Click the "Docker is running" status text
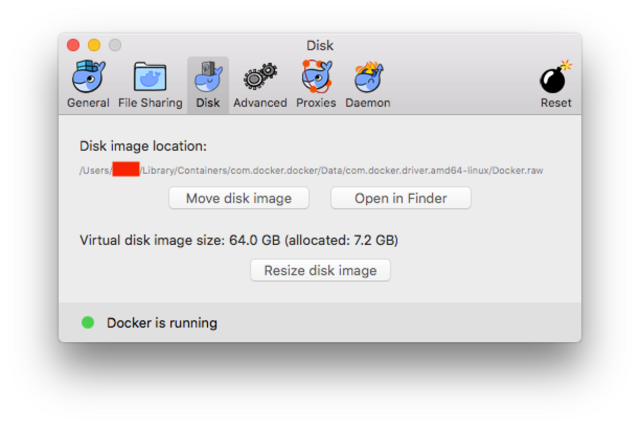The width and height of the screenshot is (640, 426). tap(162, 323)
